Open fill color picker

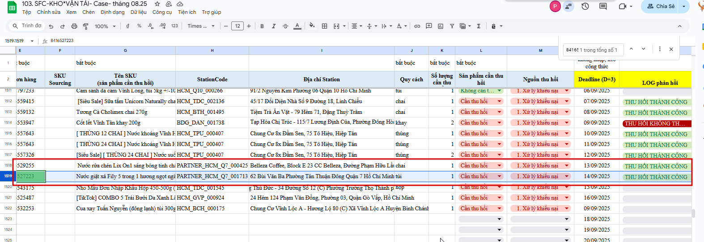point(312,26)
